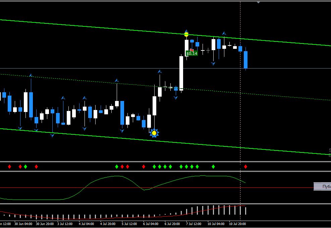Click the 6 Jul 04:00 time label
Image resolution: width=331 pixels, height=228 pixels.
click(x=151, y=224)
